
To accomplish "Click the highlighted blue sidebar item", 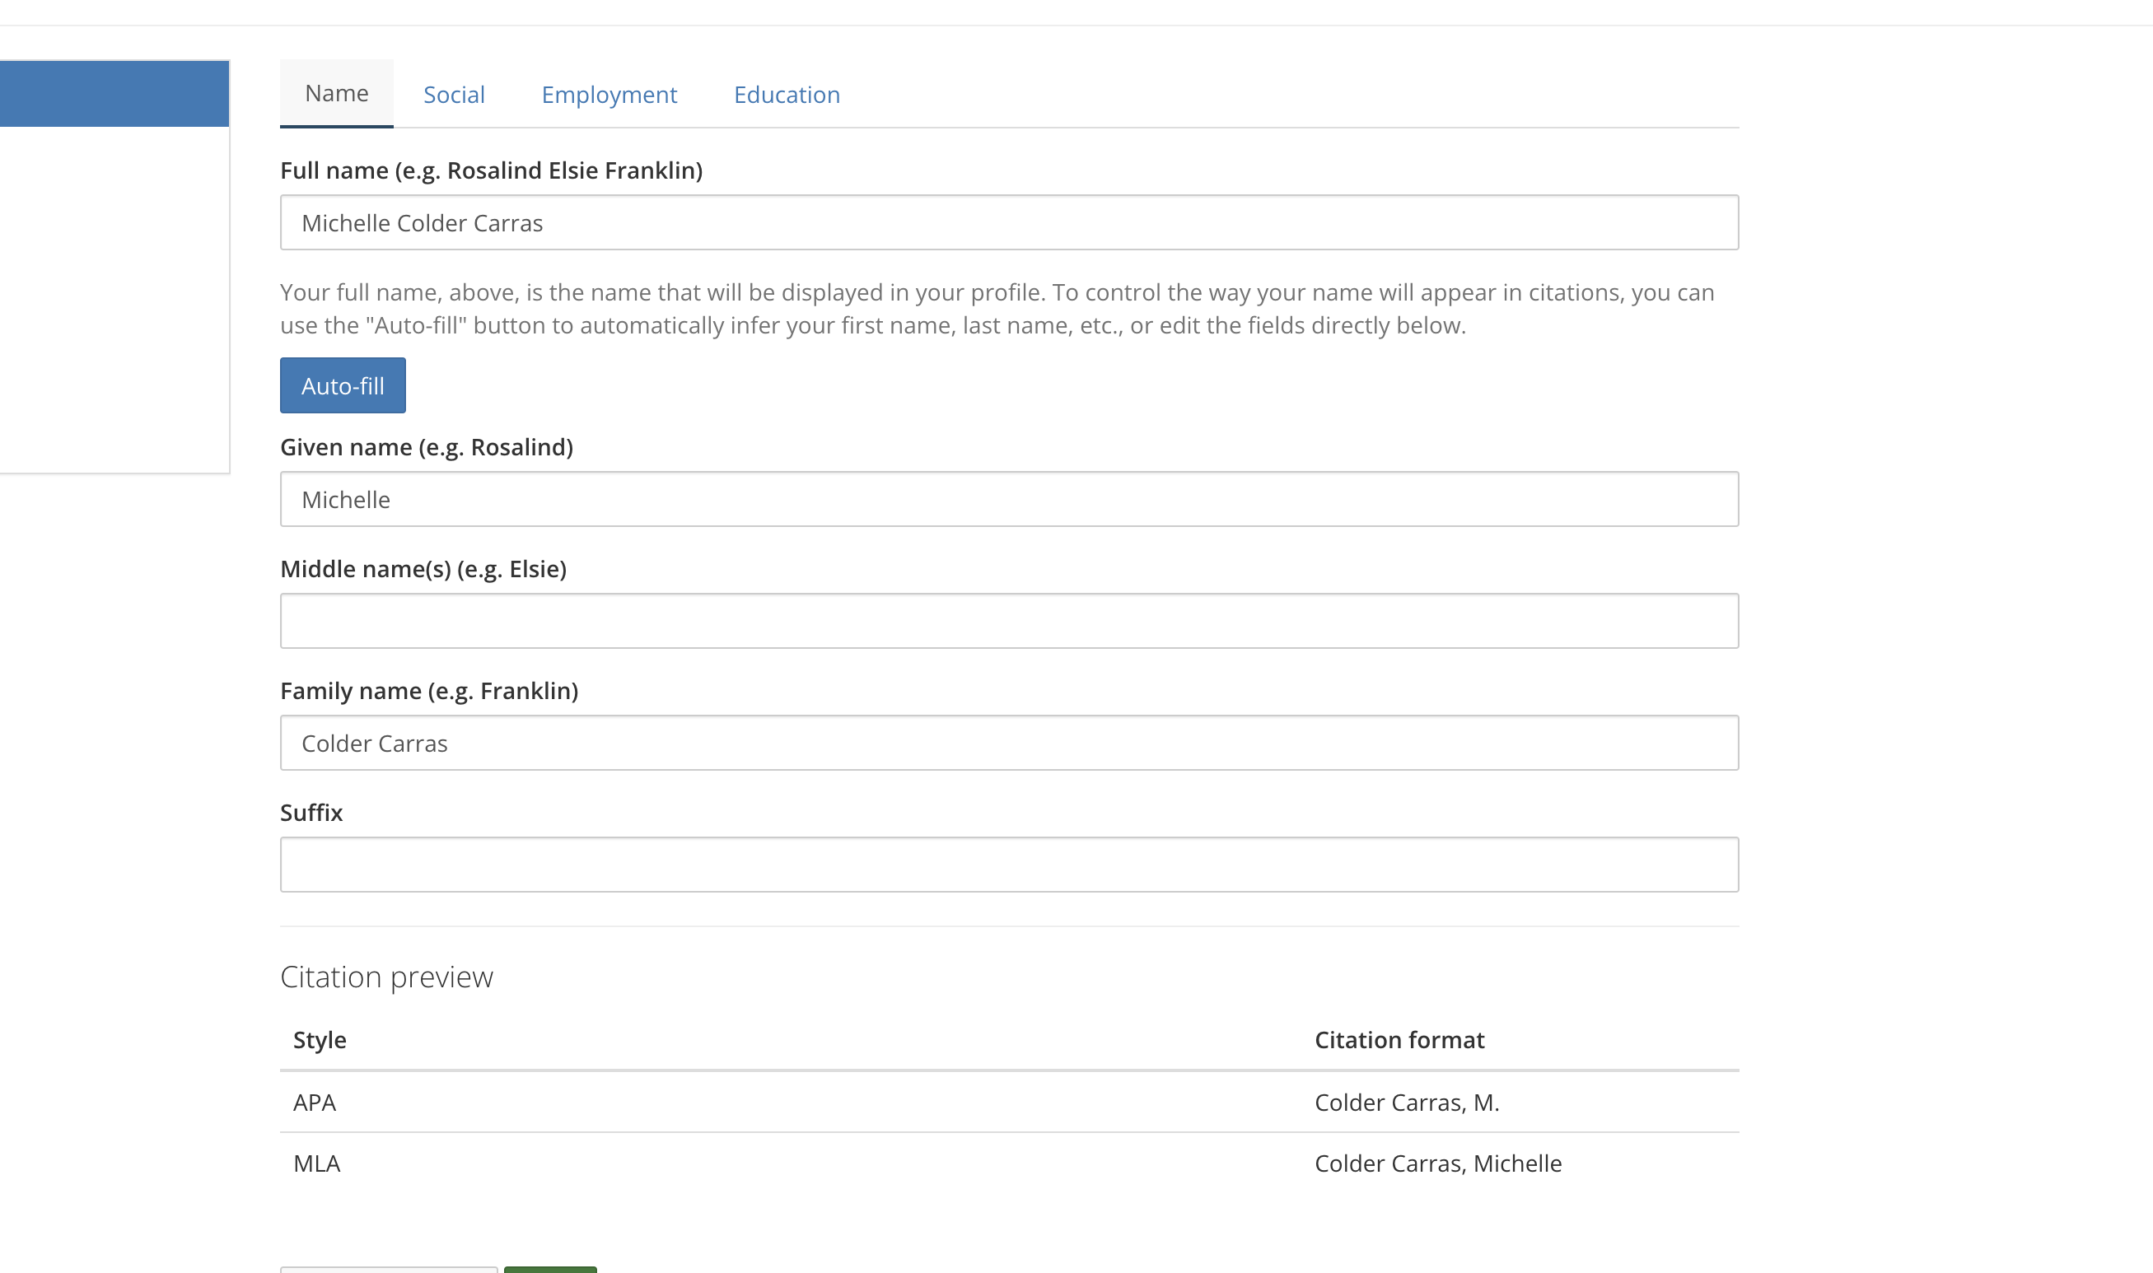I will [x=114, y=94].
